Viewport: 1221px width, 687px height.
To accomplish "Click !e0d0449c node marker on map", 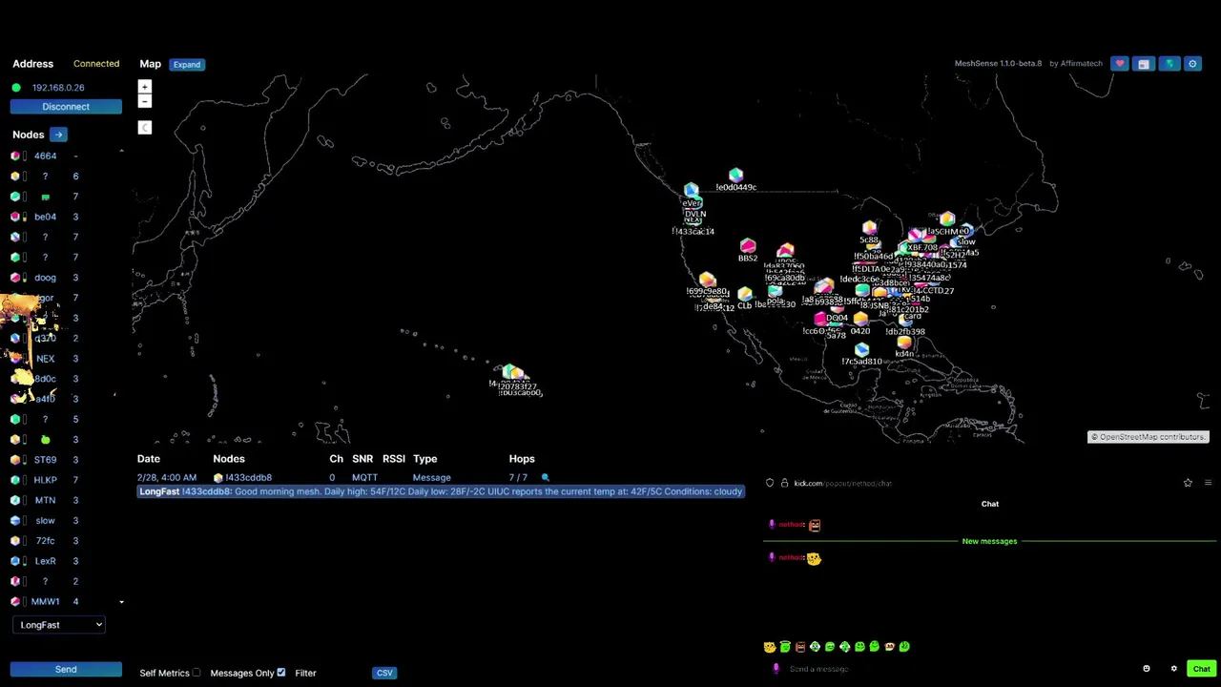I will pyautogui.click(x=735, y=176).
